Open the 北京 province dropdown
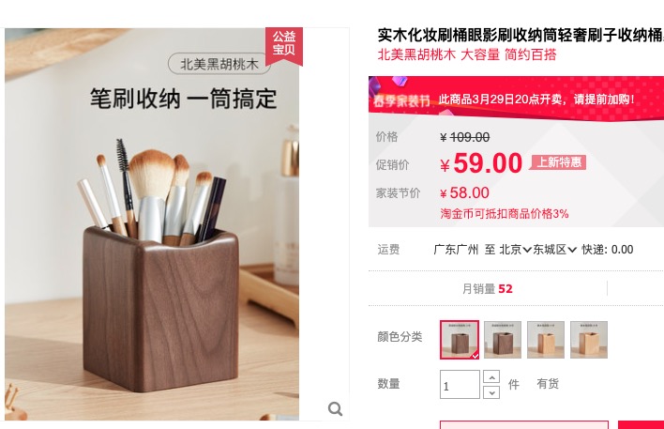 pyautogui.click(x=515, y=250)
